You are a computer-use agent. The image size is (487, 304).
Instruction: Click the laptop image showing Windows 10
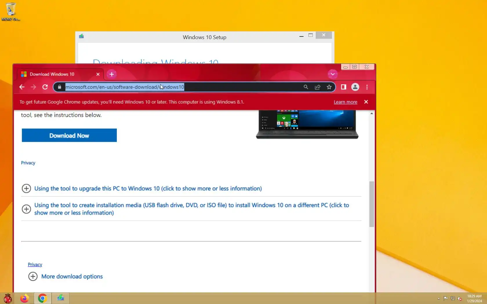tap(307, 124)
